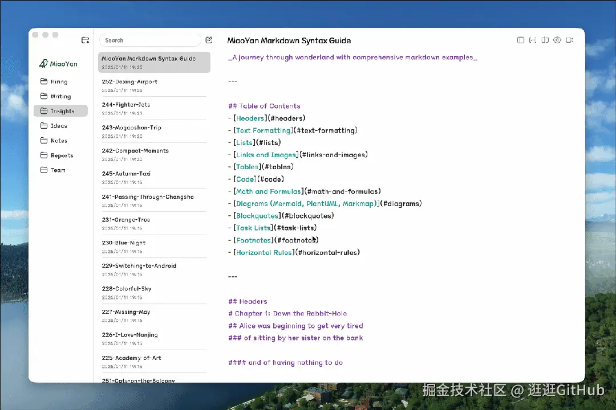This screenshot has height=410, width=616.
Task: Click the Insights folder icon
Action: 44,111
